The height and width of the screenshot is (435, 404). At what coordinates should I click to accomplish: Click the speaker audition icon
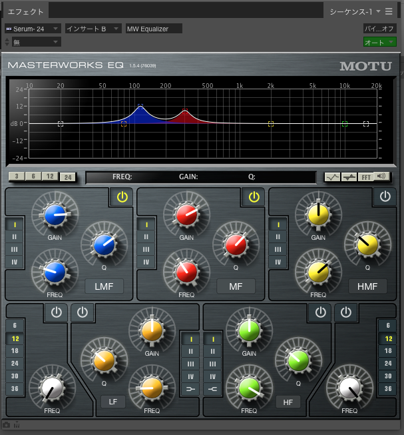(381, 176)
